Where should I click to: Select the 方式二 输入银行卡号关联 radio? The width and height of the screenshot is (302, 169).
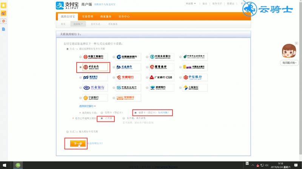pos(68,132)
